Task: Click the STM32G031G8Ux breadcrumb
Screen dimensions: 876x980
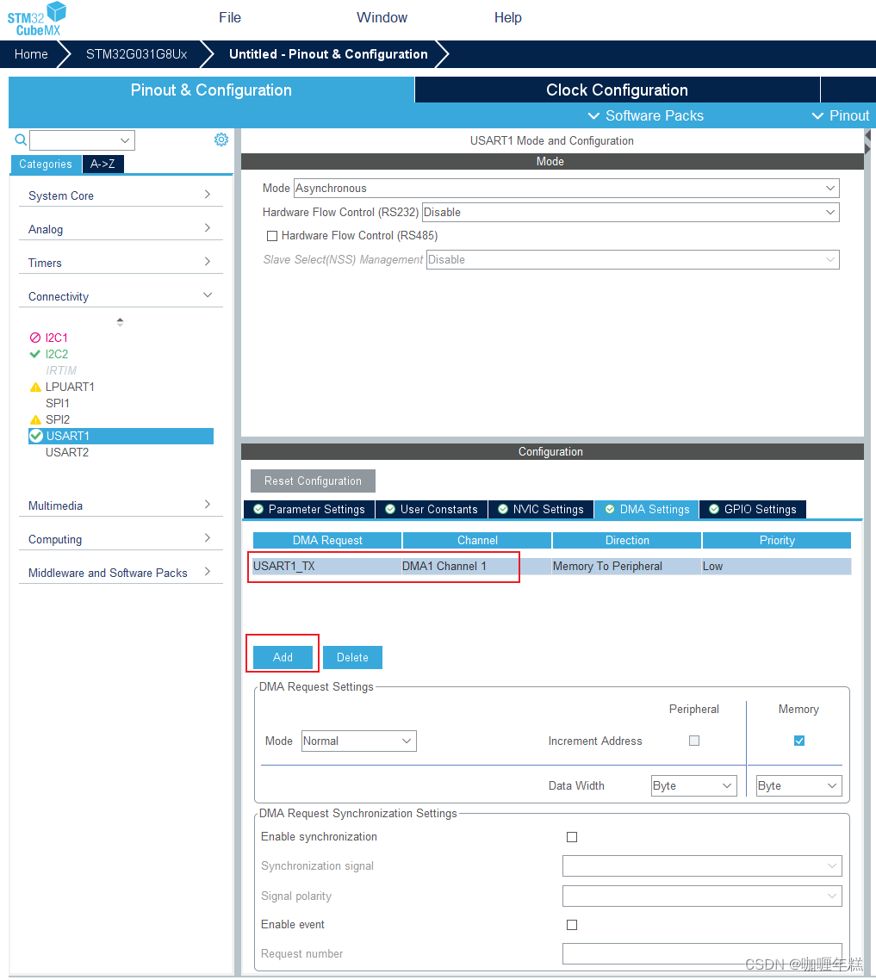Action: [x=136, y=54]
